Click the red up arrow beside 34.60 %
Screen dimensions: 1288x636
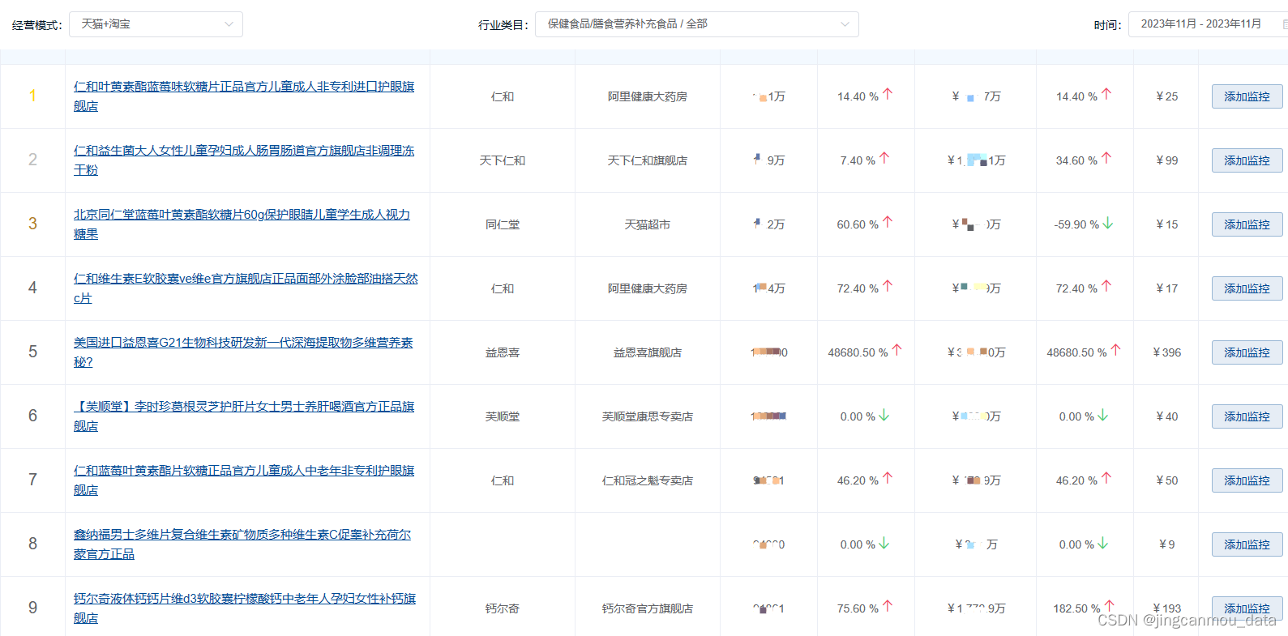tap(1106, 158)
